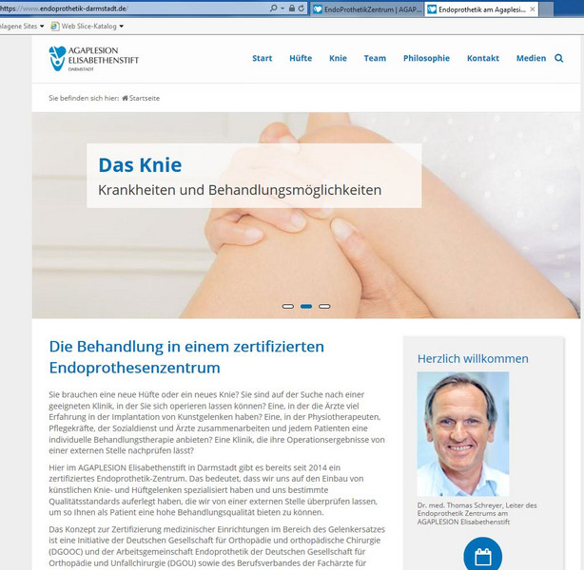Open the Philosophie navigation item
Image resolution: width=584 pixels, height=570 pixels.
tap(426, 58)
